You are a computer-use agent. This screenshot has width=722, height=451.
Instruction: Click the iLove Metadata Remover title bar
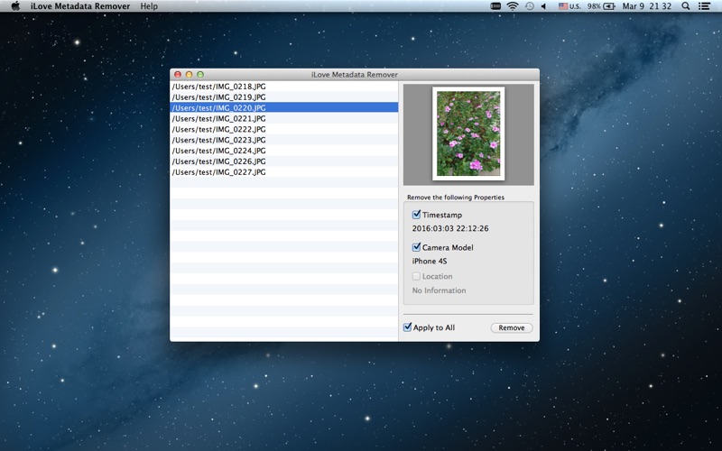(355, 75)
